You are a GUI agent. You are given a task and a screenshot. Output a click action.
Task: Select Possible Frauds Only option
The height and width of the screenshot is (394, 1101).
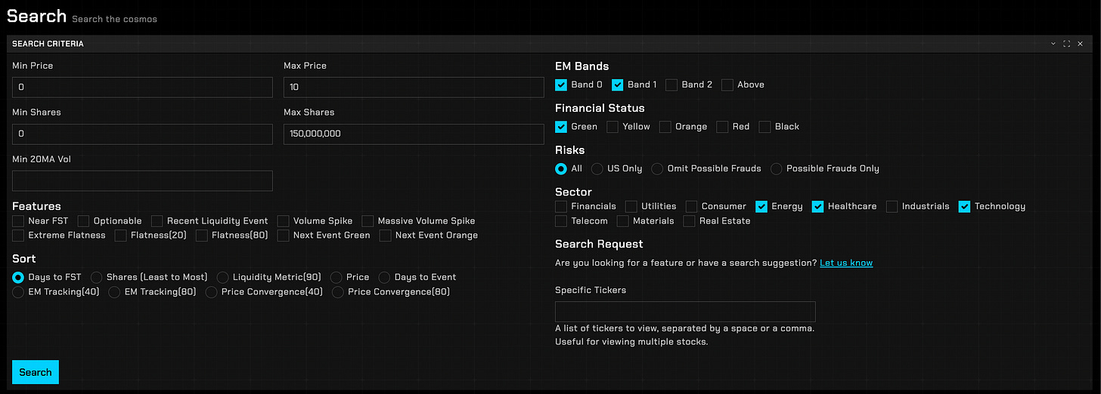click(x=777, y=168)
